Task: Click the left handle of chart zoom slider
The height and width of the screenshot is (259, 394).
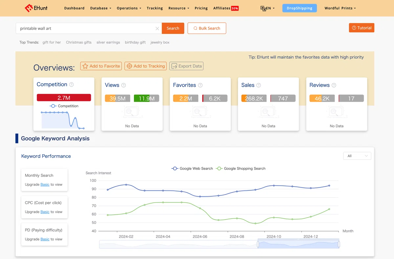Action: click(x=258, y=244)
